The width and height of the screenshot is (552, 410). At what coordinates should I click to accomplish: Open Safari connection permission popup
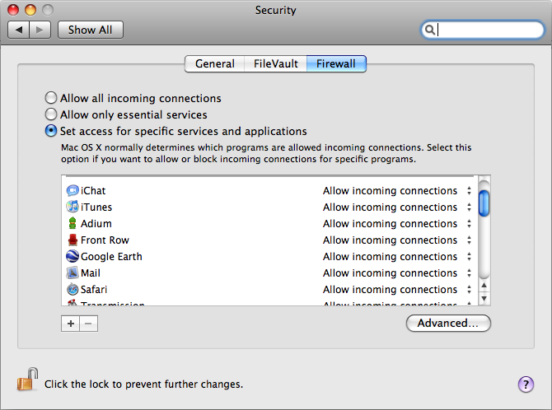[x=397, y=289]
